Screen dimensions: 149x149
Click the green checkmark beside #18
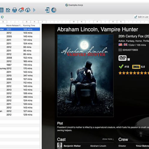[x=121, y=67]
